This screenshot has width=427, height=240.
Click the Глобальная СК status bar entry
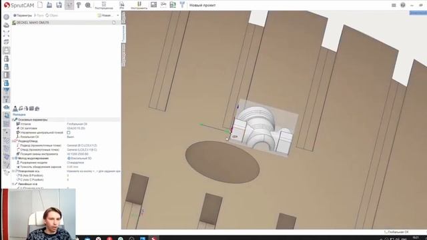pos(396,232)
